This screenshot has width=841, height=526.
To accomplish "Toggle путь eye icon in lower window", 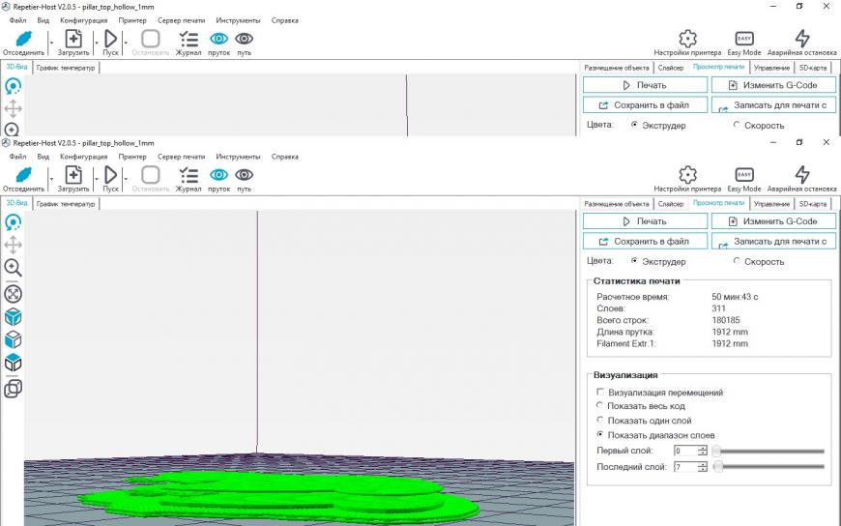I will (244, 175).
